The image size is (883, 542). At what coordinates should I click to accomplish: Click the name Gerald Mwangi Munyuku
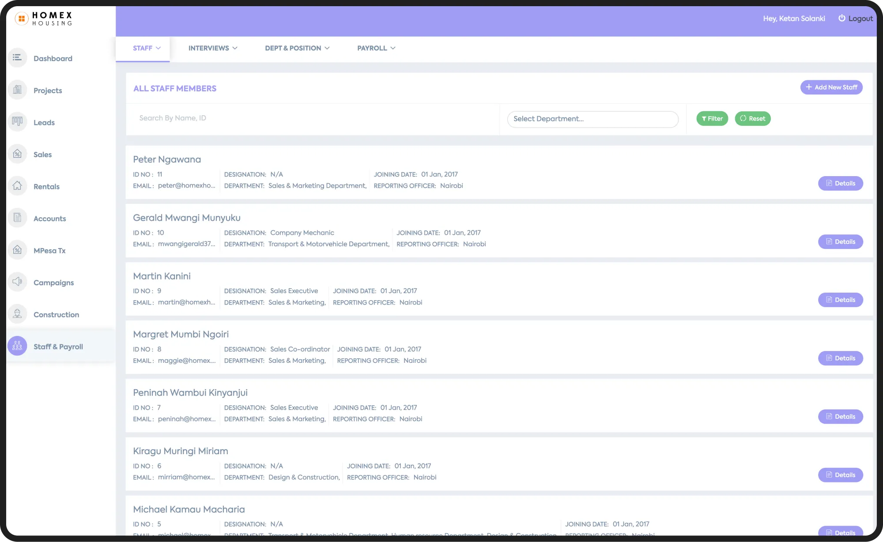click(187, 218)
